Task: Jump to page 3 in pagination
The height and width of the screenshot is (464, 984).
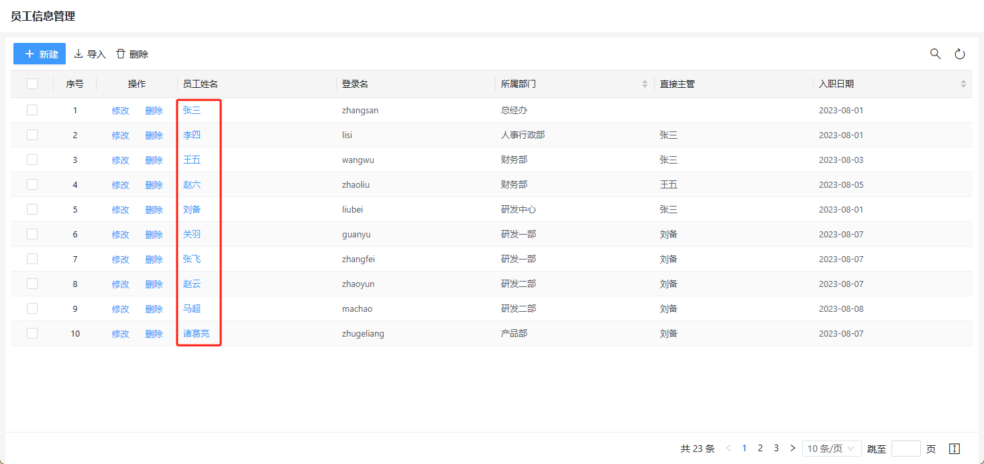Action: [x=776, y=448]
